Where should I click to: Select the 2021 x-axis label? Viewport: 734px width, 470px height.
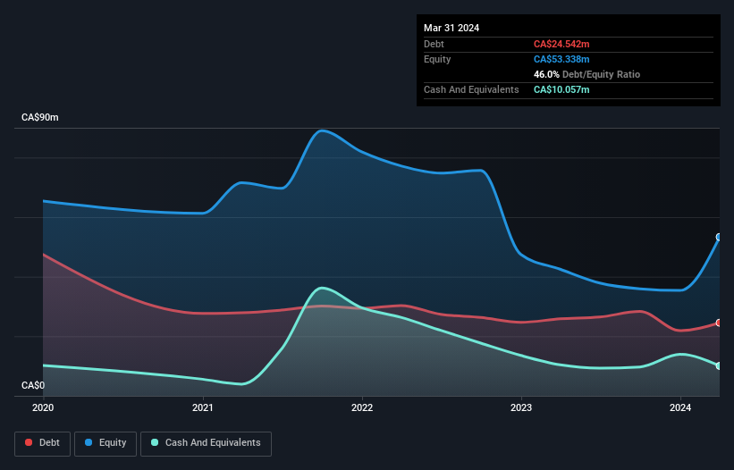coord(203,407)
